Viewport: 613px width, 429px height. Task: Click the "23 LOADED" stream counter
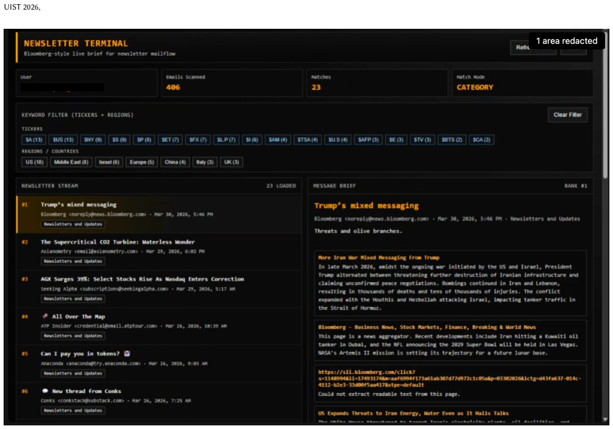pyautogui.click(x=281, y=186)
